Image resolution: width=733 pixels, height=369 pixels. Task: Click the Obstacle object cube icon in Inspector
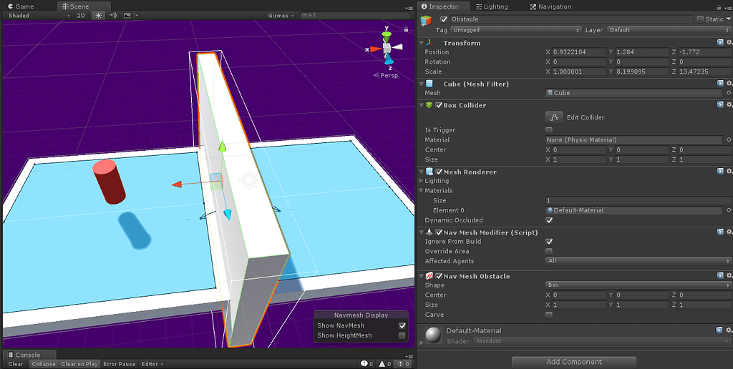click(426, 20)
